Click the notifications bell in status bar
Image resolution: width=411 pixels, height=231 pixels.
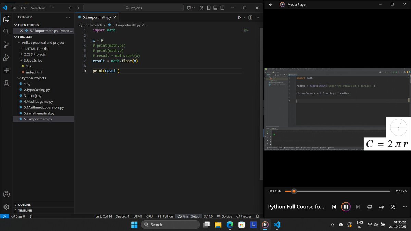pos(258,216)
